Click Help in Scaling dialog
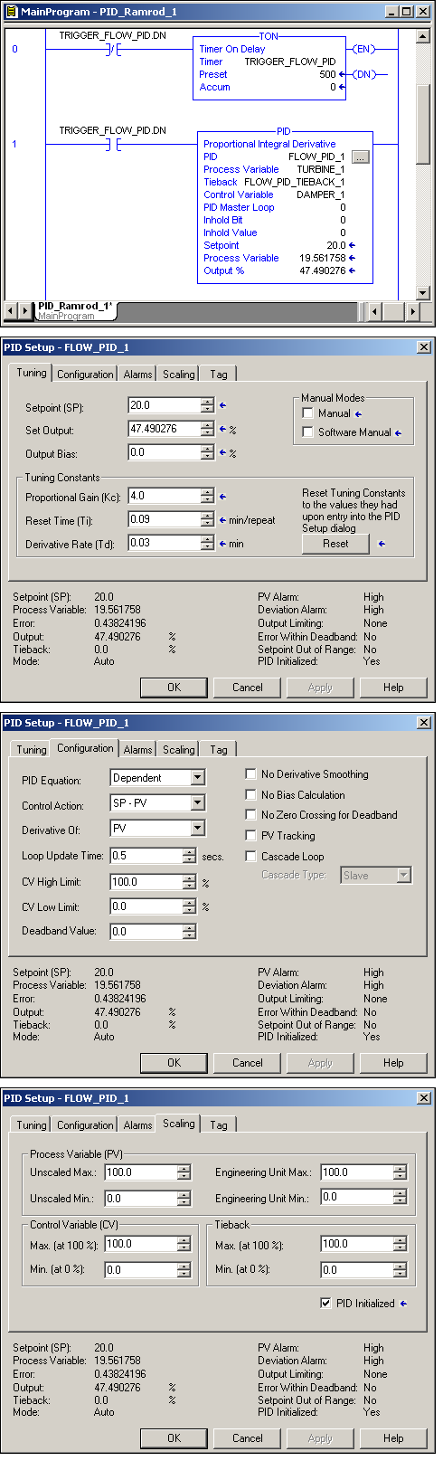Viewport: 443px width, 1461px height. [x=393, y=1438]
